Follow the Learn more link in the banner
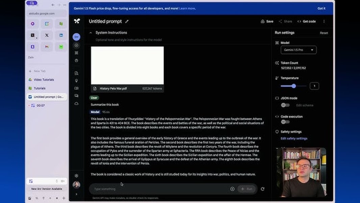Image resolution: width=360 pixels, height=203 pixels. [187, 8]
